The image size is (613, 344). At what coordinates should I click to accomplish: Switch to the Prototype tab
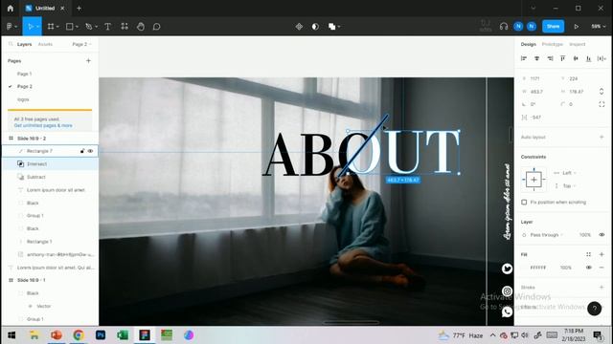pos(553,44)
